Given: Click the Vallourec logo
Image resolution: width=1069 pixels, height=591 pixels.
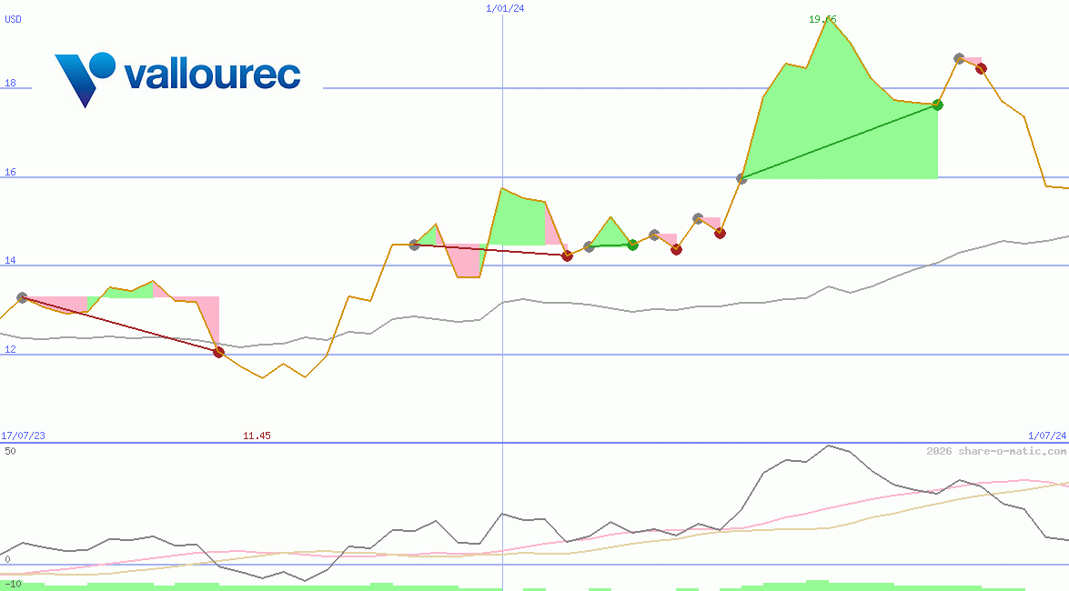Looking at the screenshot, I should (x=177, y=79).
